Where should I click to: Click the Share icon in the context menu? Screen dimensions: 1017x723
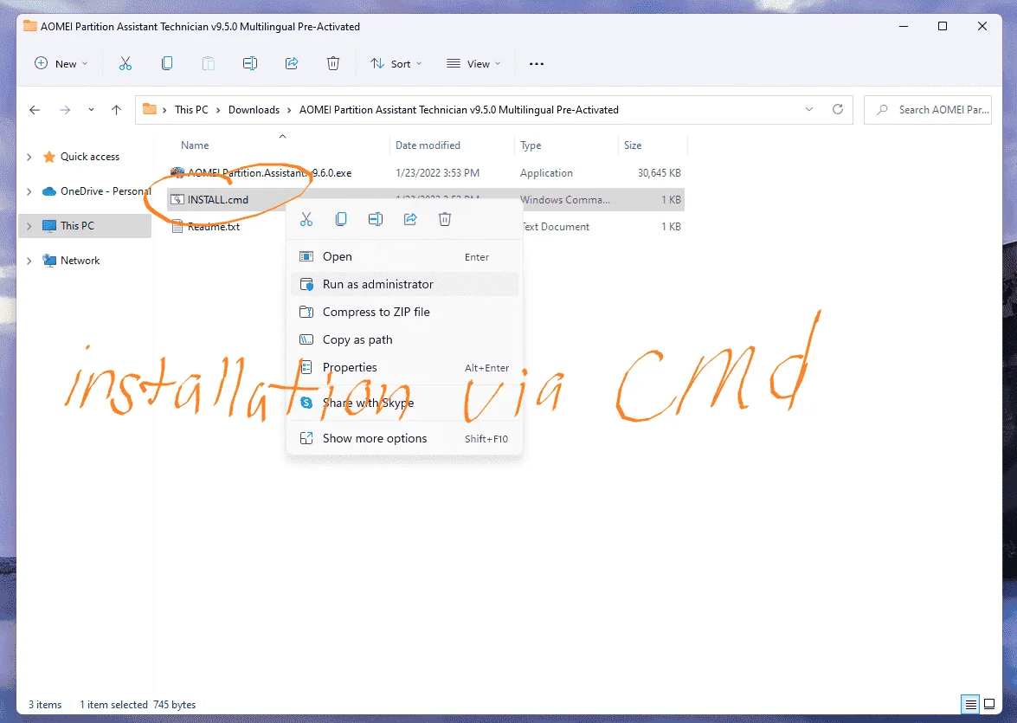point(410,219)
